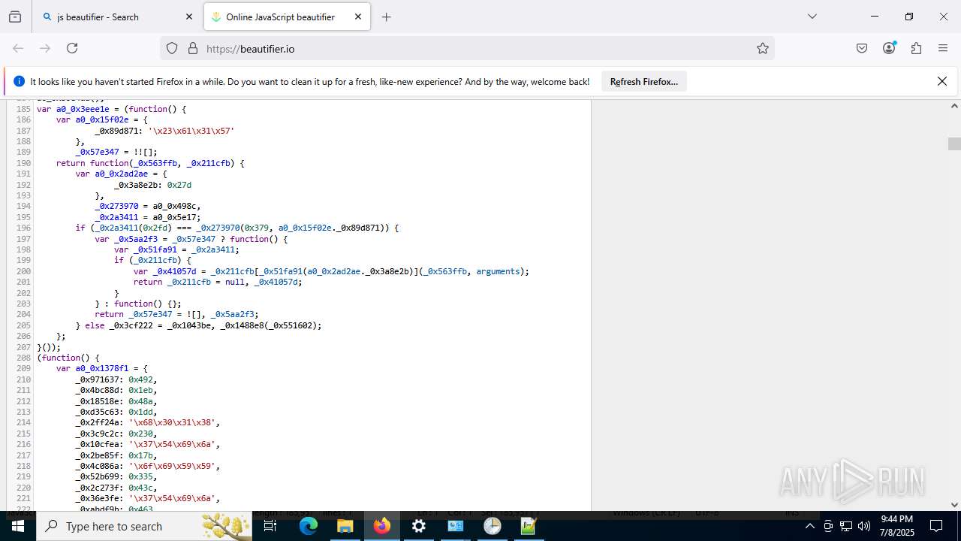The height and width of the screenshot is (541, 961).
Task: Dismiss the Firefox refresh notification bar
Action: tap(942, 81)
